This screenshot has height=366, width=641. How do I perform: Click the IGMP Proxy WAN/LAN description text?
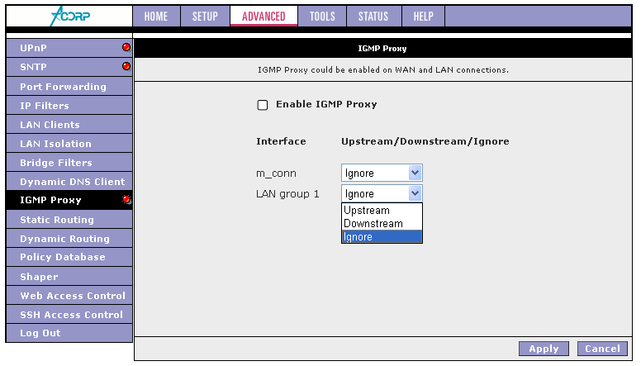(383, 70)
